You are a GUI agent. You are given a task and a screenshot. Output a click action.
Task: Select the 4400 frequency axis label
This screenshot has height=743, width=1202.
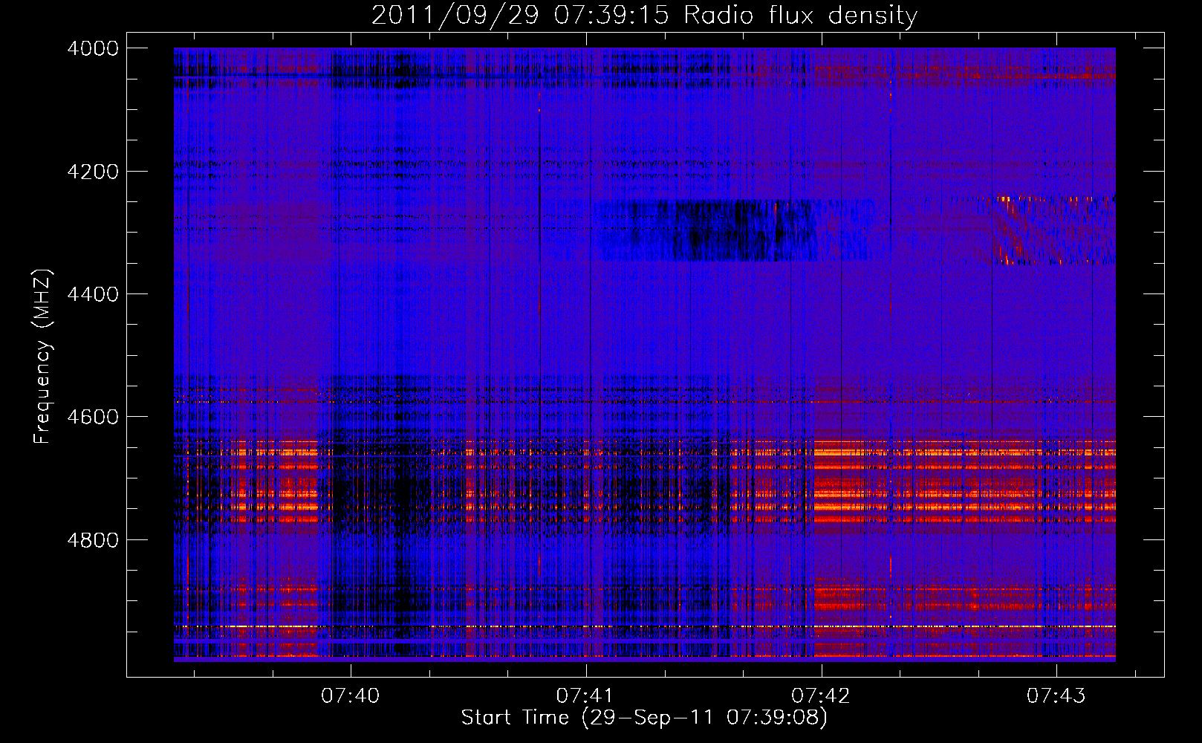[93, 294]
